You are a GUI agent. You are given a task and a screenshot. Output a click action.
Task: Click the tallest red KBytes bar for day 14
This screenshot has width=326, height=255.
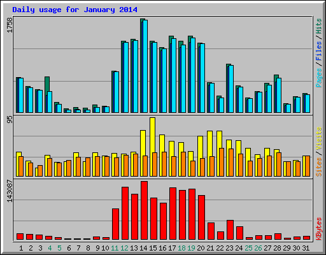(x=144, y=210)
